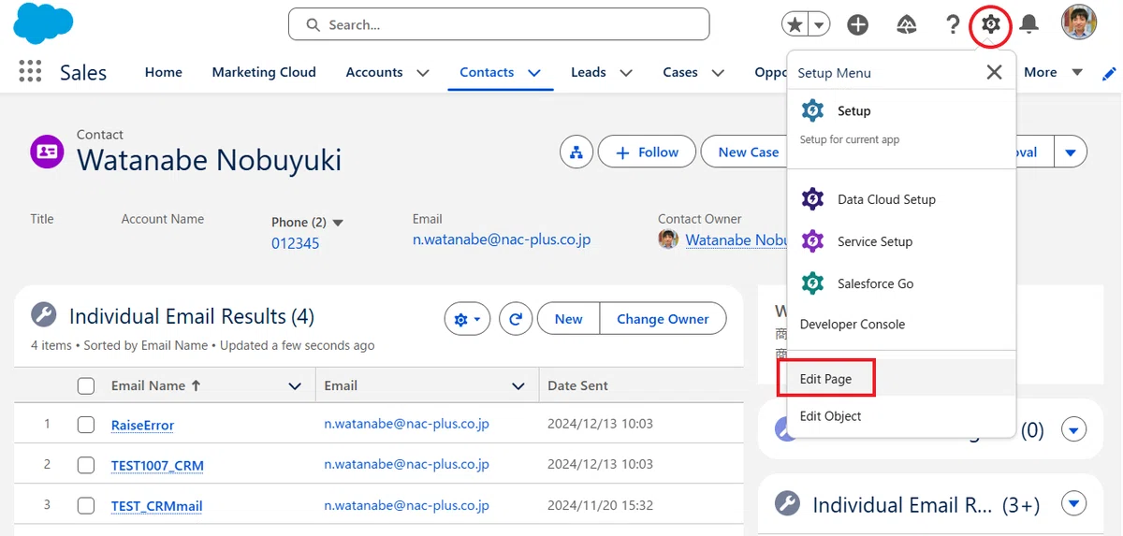This screenshot has height=536, width=1123.
Task: Select Data Cloud Setup
Action: (901, 199)
